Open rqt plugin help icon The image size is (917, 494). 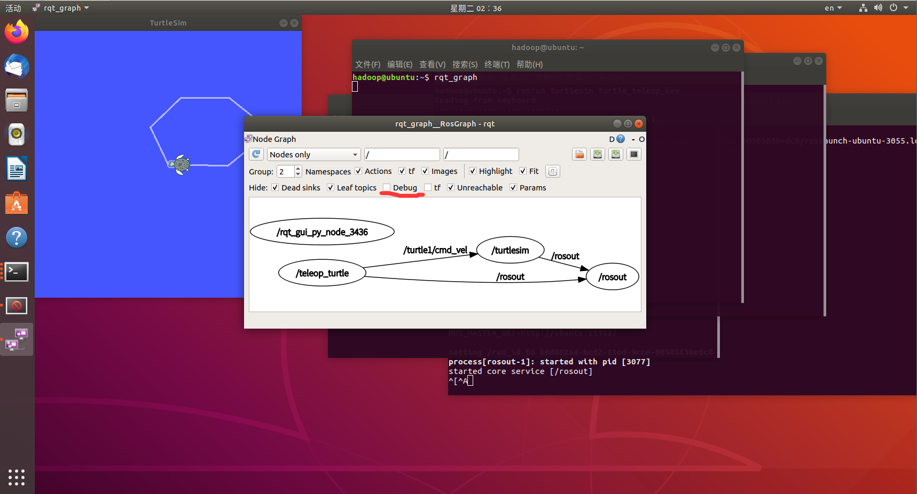[x=621, y=139]
